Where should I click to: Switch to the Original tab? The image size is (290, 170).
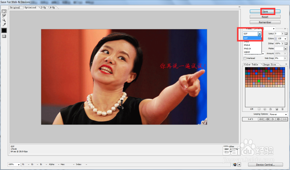[15, 8]
